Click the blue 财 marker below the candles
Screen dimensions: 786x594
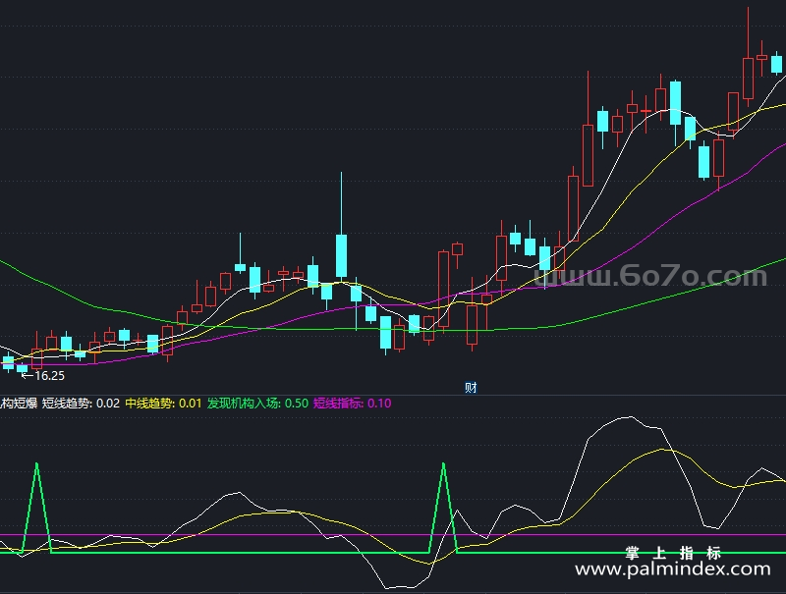click(471, 387)
